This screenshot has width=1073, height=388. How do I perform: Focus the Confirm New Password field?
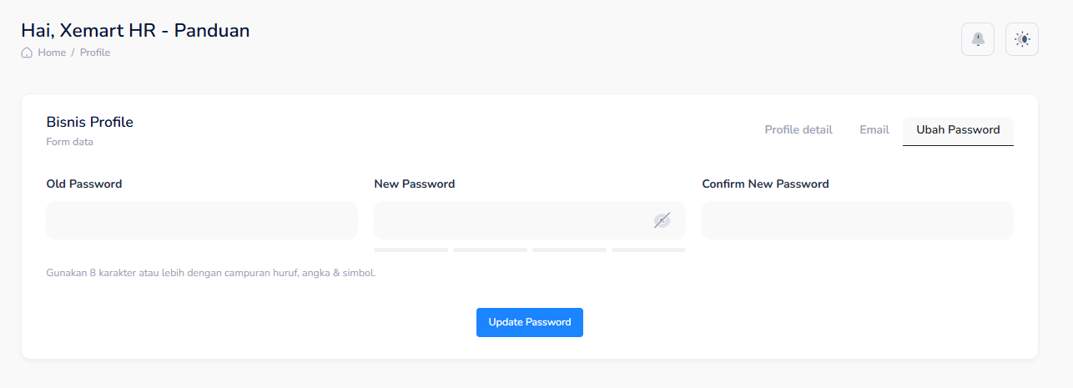pyautogui.click(x=858, y=220)
